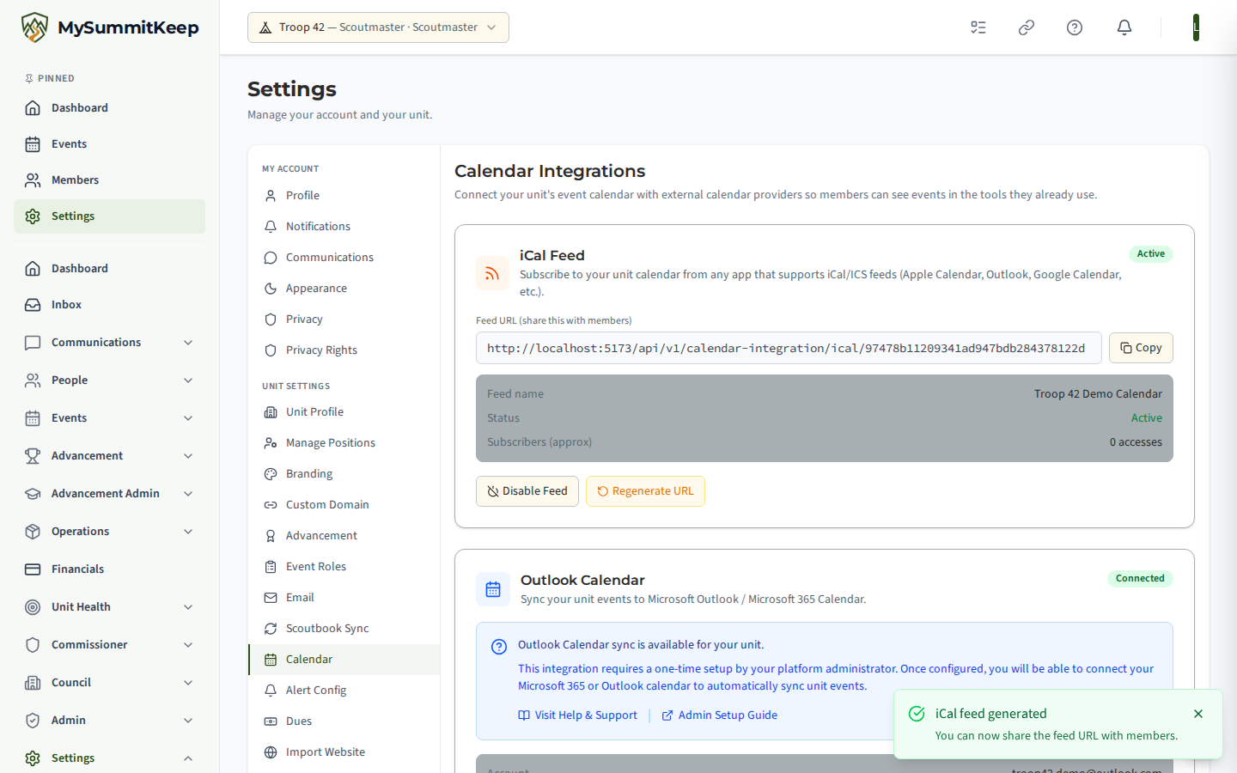The width and height of the screenshot is (1237, 773).
Task: Open Dues settings
Action: [344, 721]
